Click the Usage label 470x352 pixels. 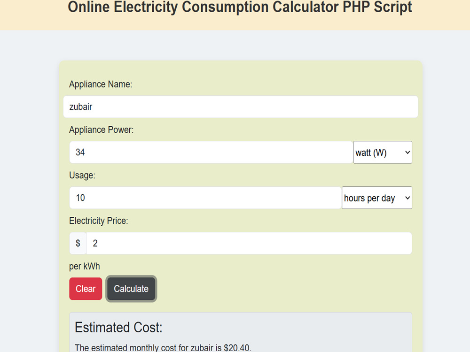click(82, 176)
